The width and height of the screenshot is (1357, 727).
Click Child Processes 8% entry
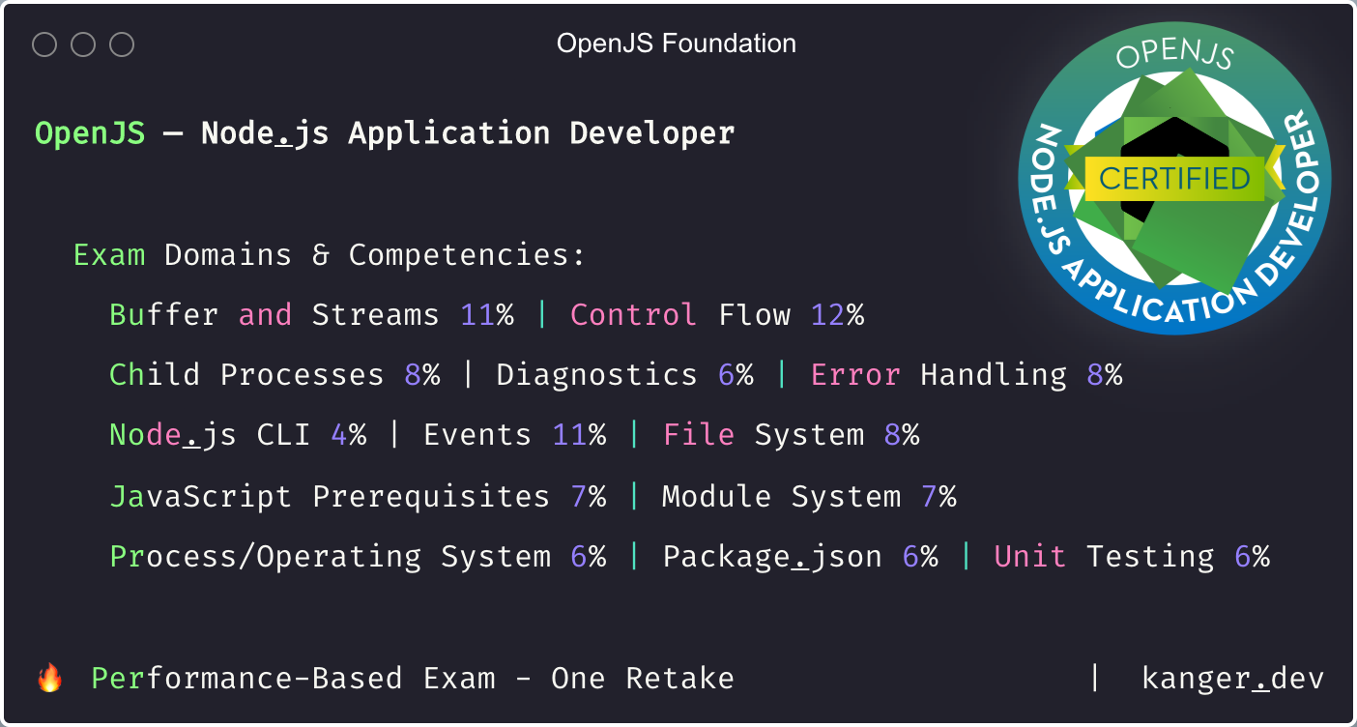(274, 375)
